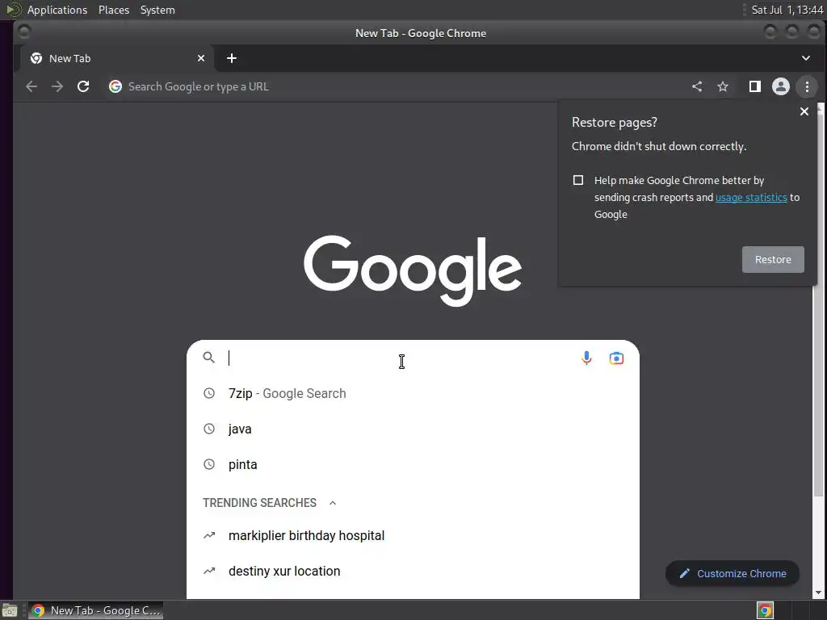Click the browser back arrow
The width and height of the screenshot is (827, 620).
pyautogui.click(x=31, y=86)
